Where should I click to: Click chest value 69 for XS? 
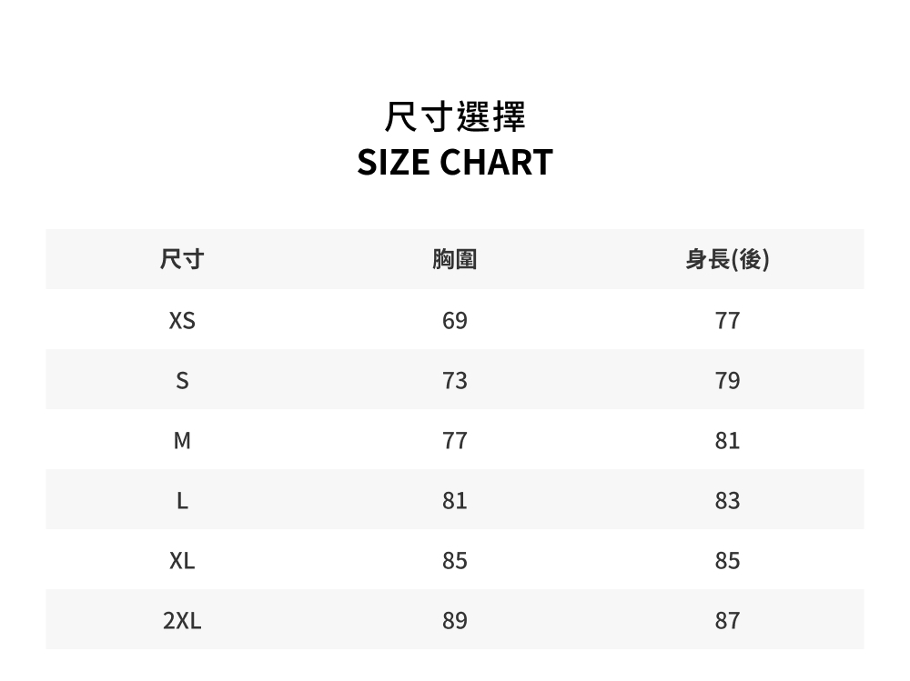click(x=455, y=321)
